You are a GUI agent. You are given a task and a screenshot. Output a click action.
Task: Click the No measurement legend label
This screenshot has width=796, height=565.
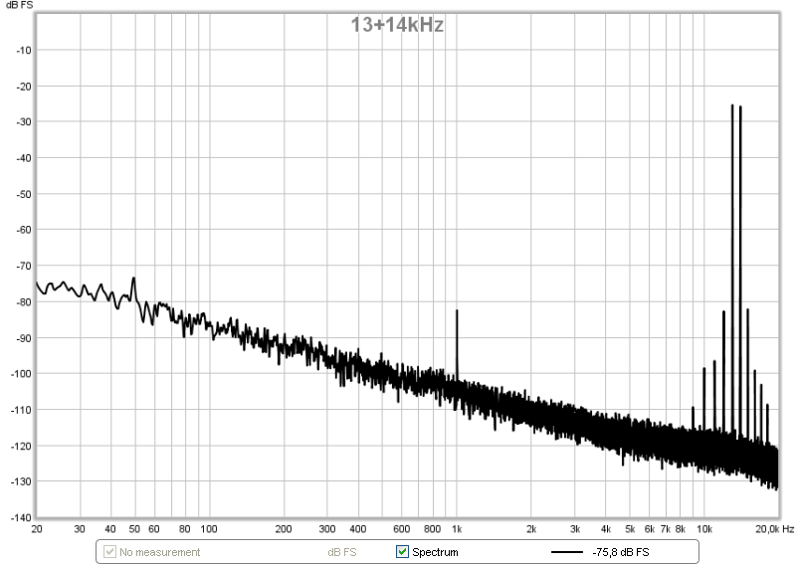point(160,552)
